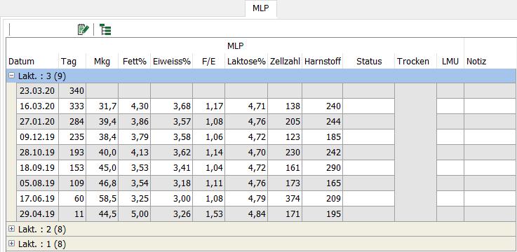Click the Status column header
This screenshot has height=252, width=517.
coord(369,62)
